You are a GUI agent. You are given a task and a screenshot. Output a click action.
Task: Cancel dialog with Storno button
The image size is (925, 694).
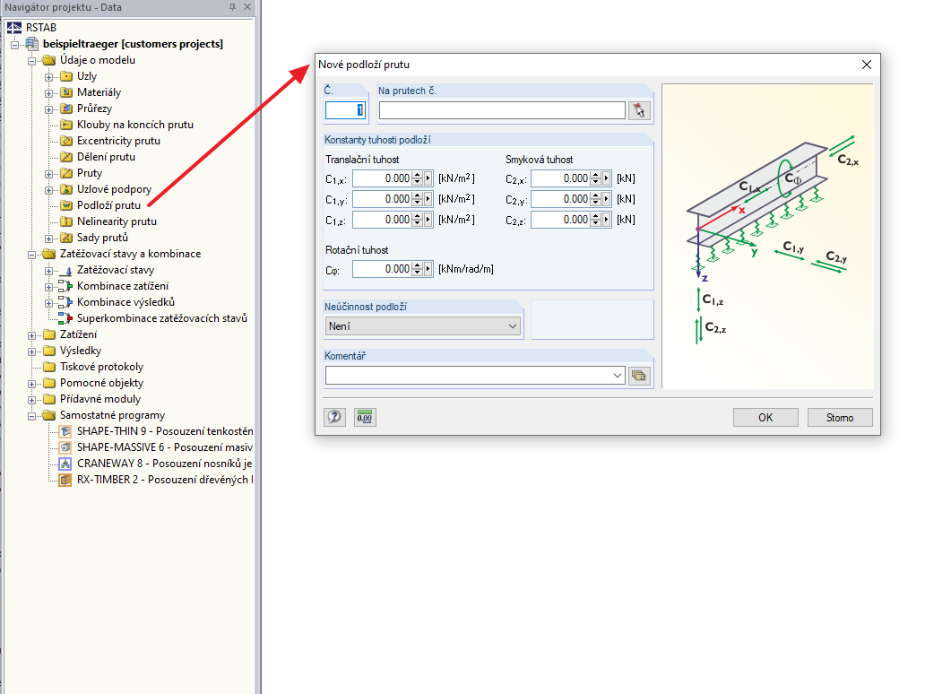(x=840, y=417)
